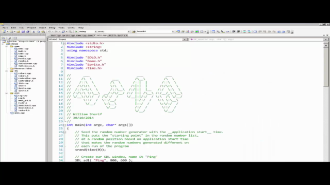Open the Global Scope dropdown
The height and width of the screenshot is (185, 330).
[x=185, y=40]
